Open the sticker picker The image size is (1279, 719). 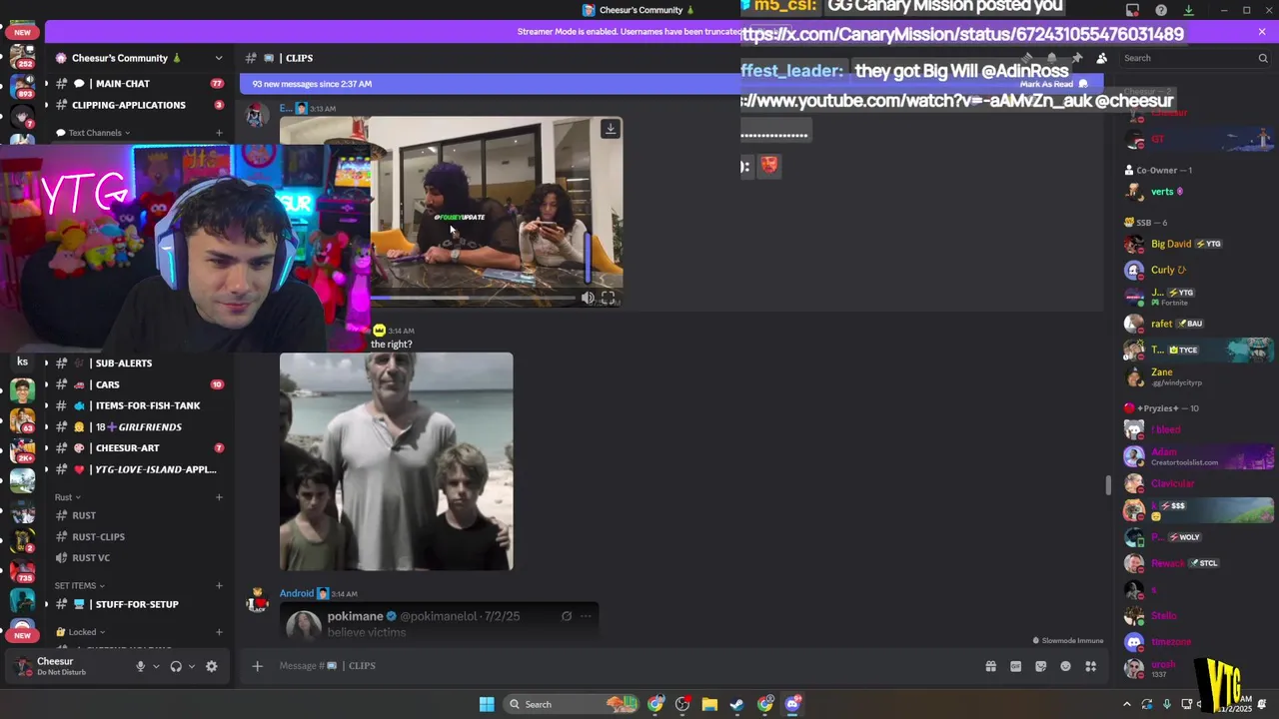coord(1040,666)
